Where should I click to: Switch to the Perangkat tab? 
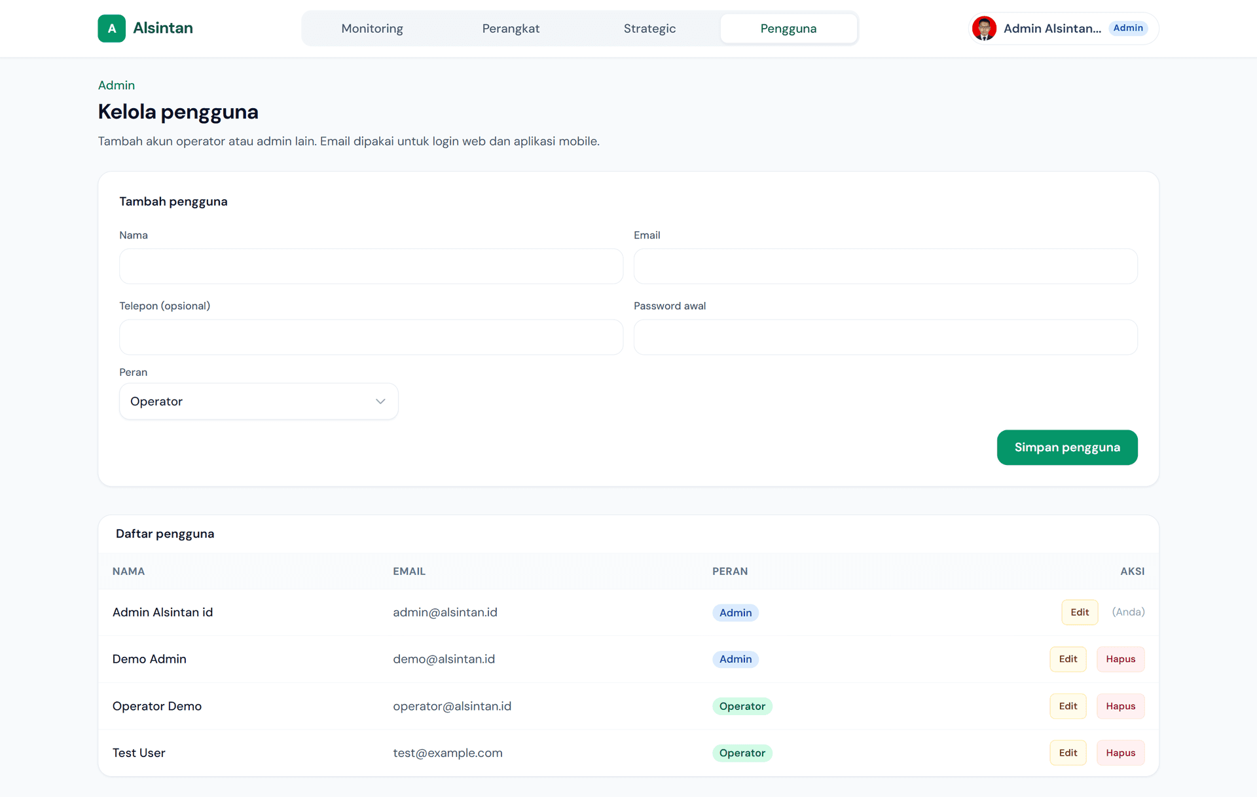[x=511, y=28]
